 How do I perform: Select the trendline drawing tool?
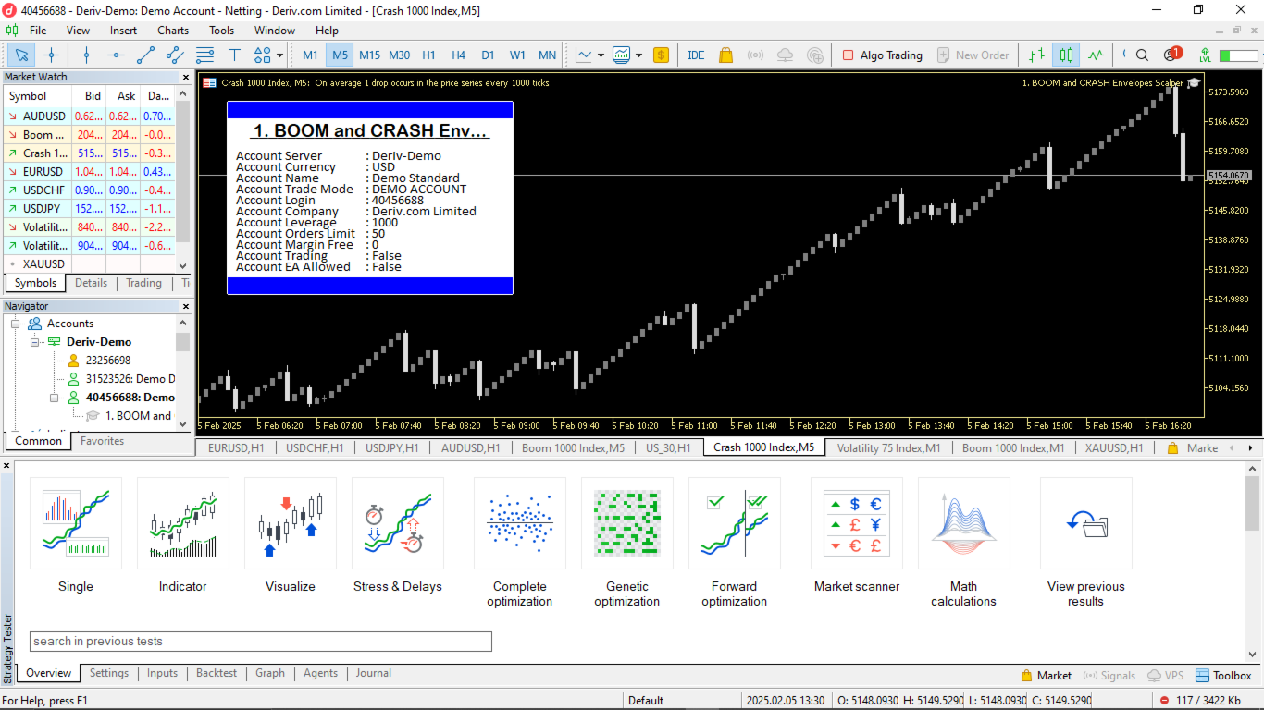pyautogui.click(x=145, y=55)
